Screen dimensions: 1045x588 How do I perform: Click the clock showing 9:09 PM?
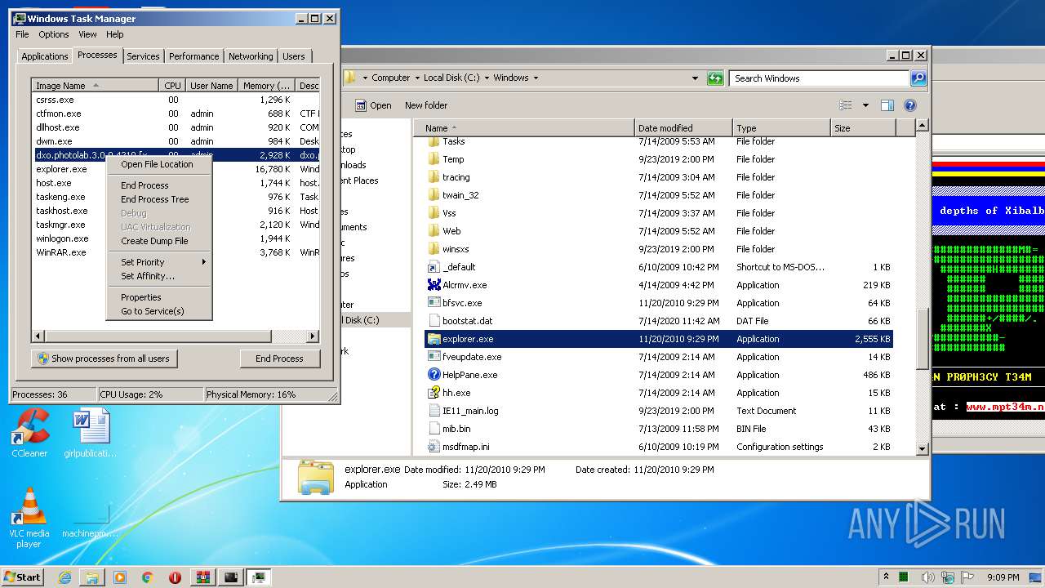tap(1003, 577)
